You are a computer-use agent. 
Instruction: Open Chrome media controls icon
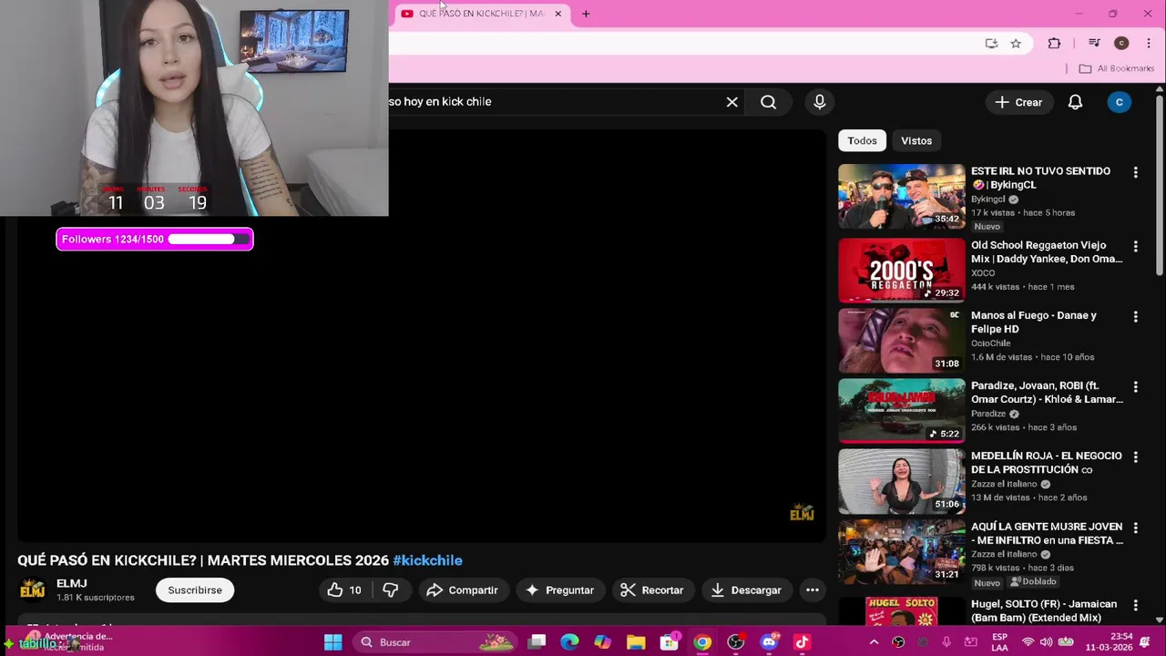point(1094,43)
